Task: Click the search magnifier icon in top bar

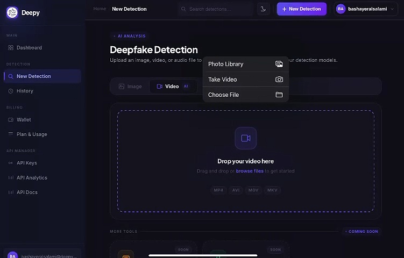Action: (183, 9)
